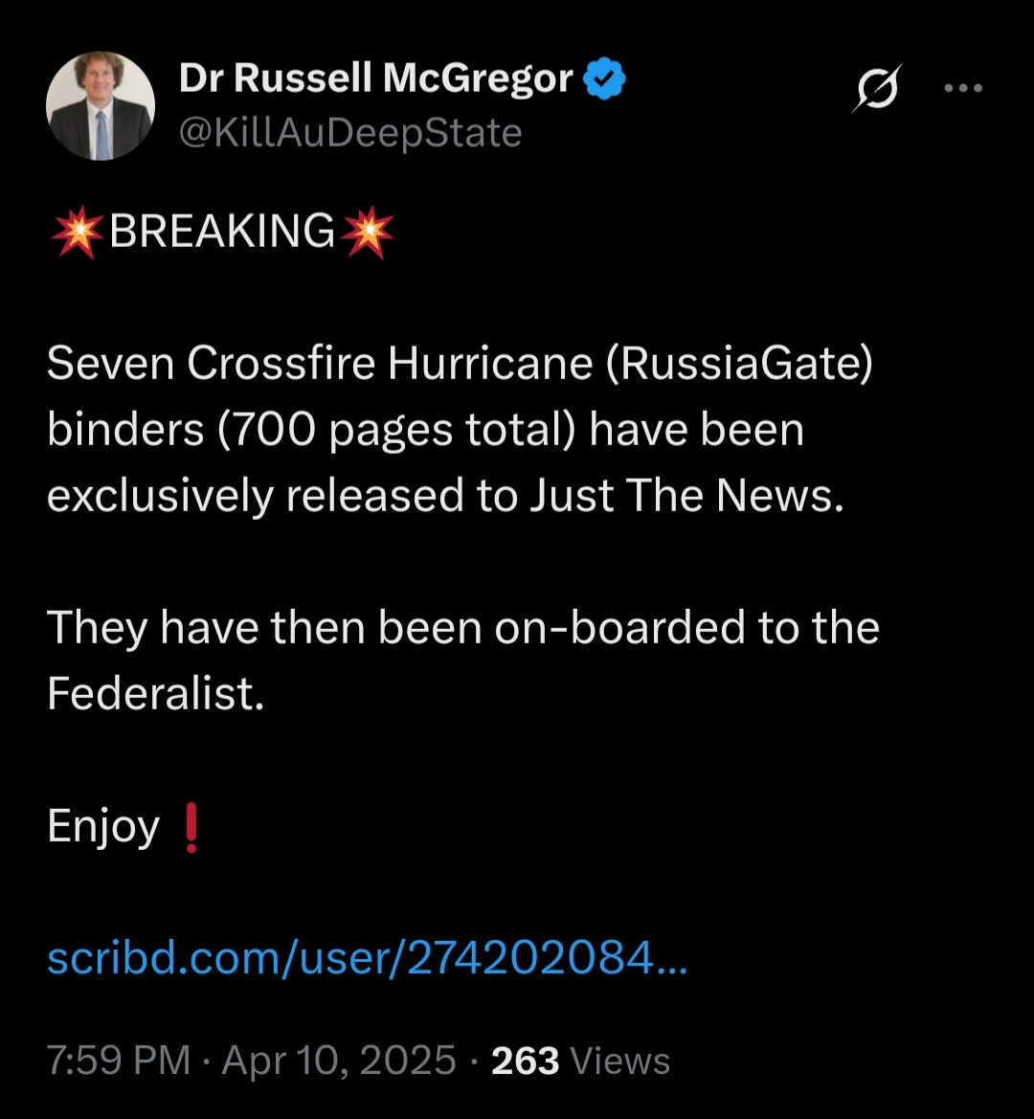1034x1119 pixels.
Task: Click the display name Dr Russell McGregor
Action: click(375, 79)
